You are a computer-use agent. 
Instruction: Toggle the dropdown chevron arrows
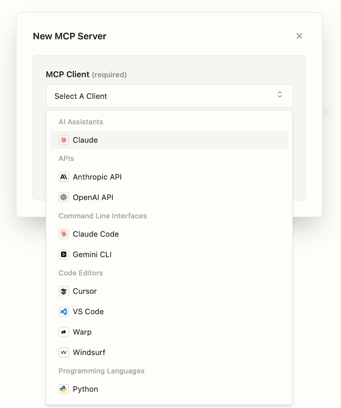[280, 95]
